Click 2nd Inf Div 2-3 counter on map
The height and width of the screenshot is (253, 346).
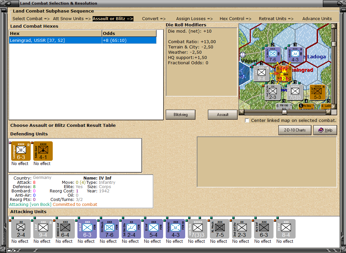click(x=273, y=93)
